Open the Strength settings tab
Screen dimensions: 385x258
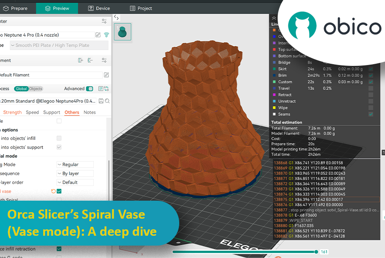[12, 112]
